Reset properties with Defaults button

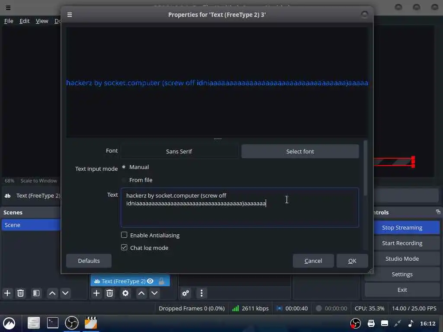coord(89,261)
